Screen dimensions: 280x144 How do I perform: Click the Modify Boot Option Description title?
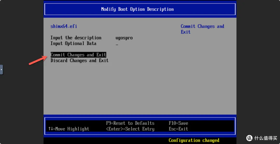[137, 9]
